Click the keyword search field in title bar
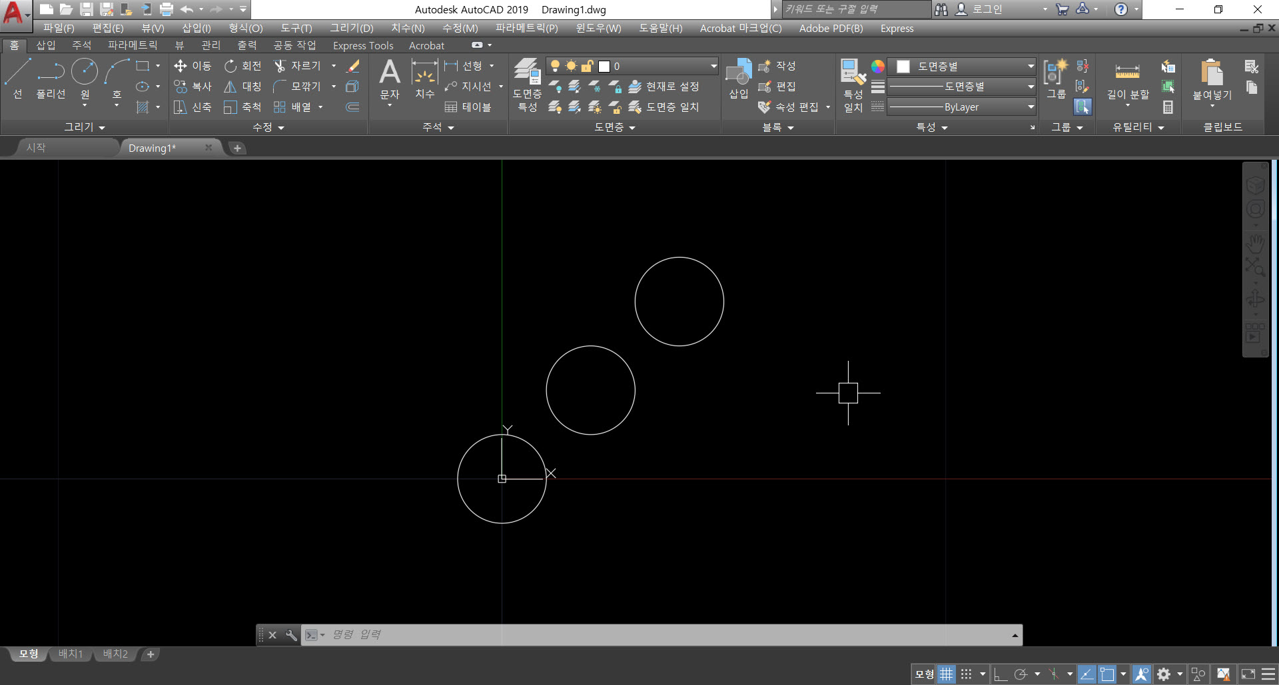 (x=856, y=9)
